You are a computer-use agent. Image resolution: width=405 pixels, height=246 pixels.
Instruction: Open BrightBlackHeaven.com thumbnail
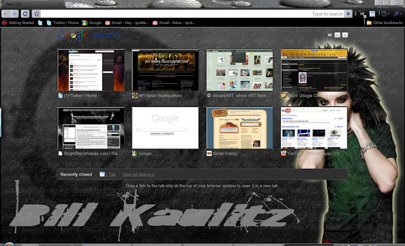pyautogui.click(x=91, y=128)
